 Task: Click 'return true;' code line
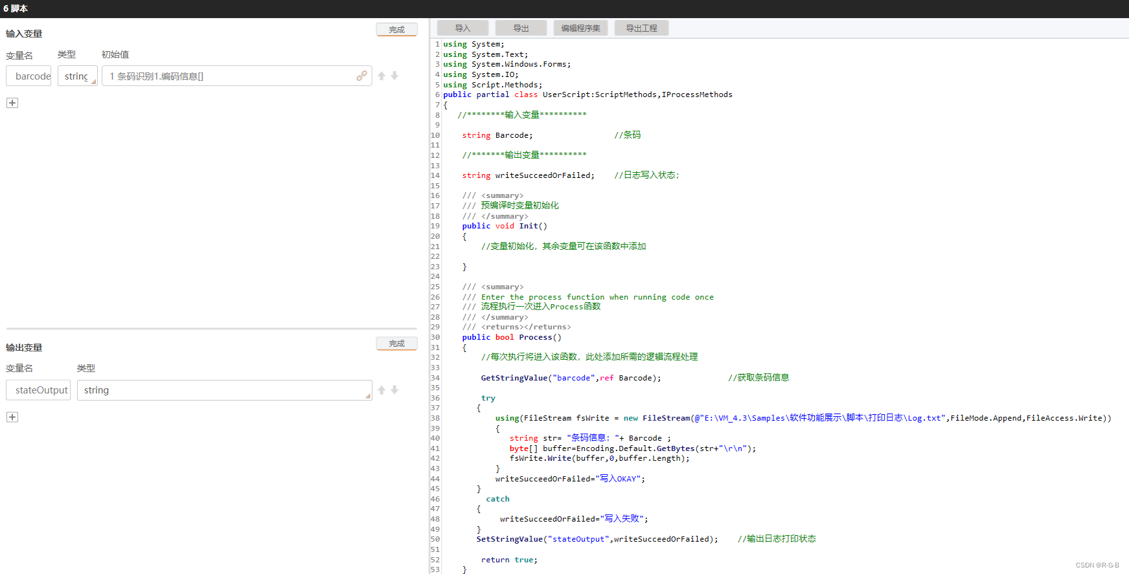tap(509, 560)
